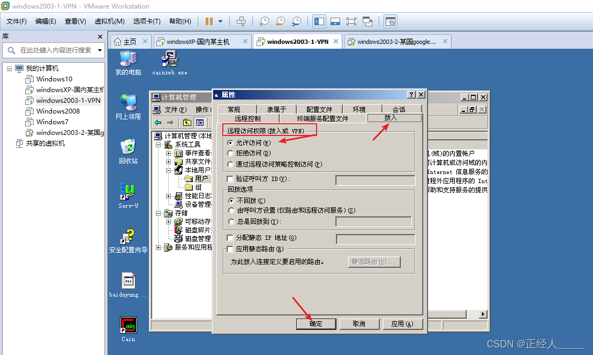The image size is (593, 355).
Task: Enable the 验证呼叫方 ID checkbox
Action: pyautogui.click(x=231, y=179)
